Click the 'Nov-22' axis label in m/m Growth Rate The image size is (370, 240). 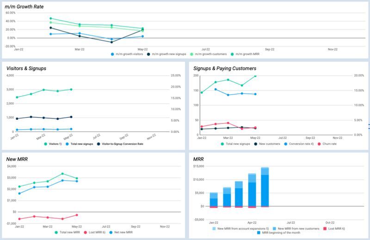click(333, 49)
